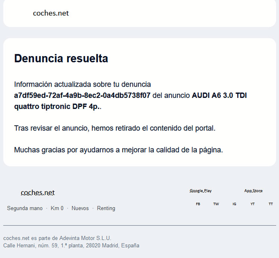Click the Calle Hernani address line
Image resolution: width=279 pixels, height=258 pixels.
point(71,246)
